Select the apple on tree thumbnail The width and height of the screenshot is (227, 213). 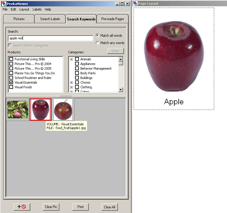(x=18, y=110)
